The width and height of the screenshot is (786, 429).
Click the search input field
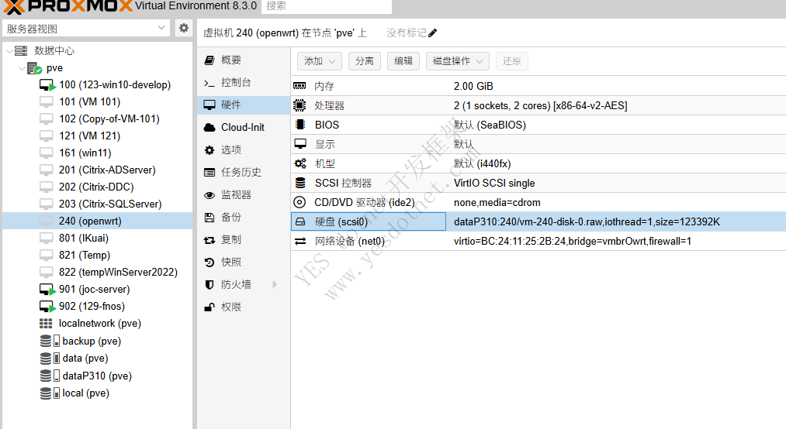[327, 6]
